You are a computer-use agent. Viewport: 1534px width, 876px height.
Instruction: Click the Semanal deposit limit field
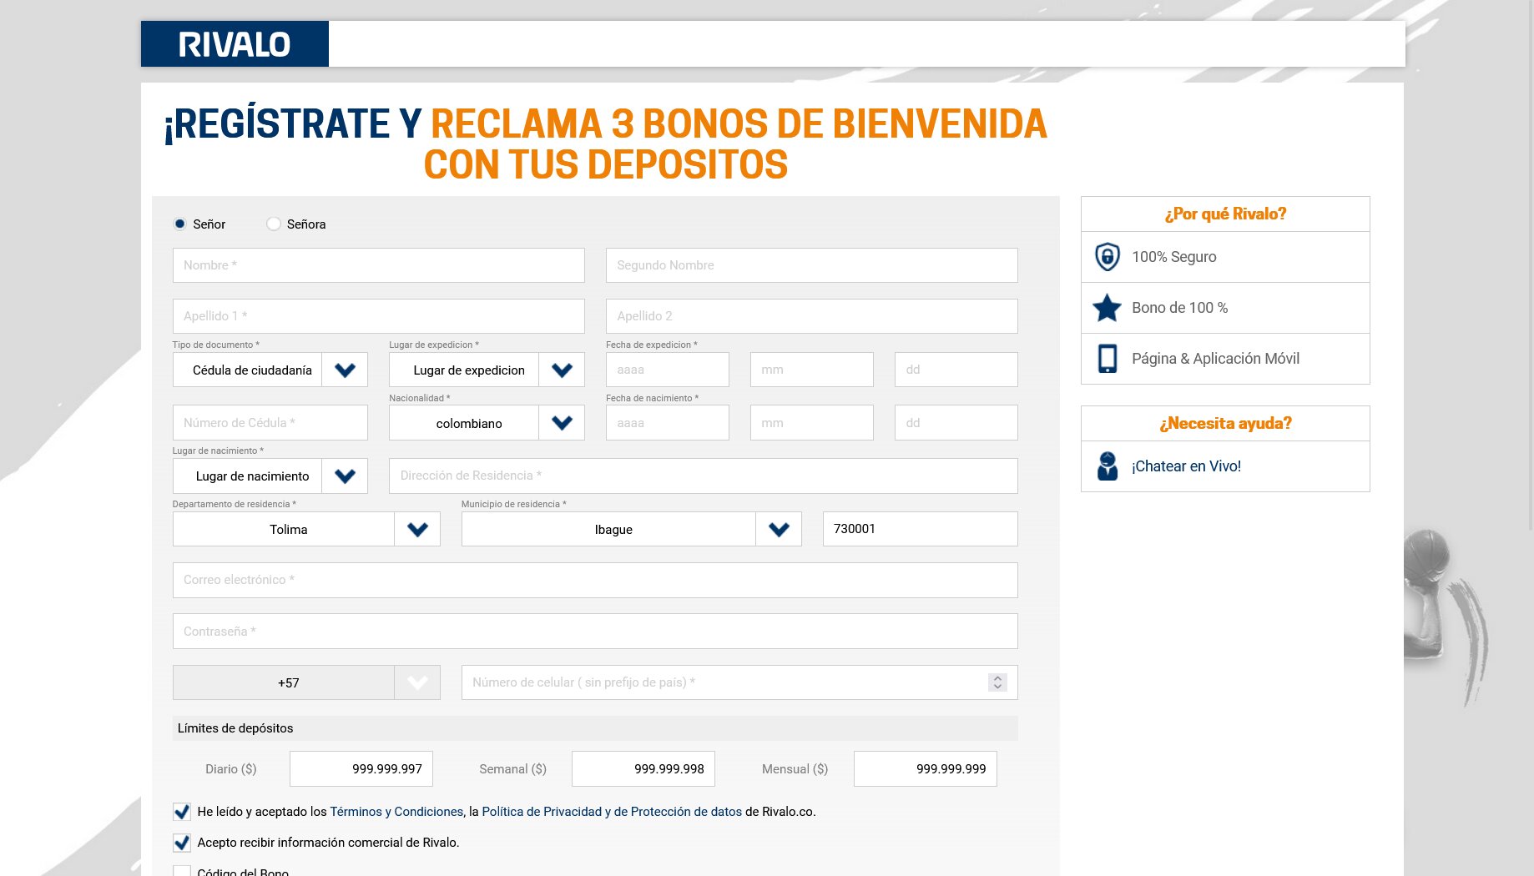643,769
